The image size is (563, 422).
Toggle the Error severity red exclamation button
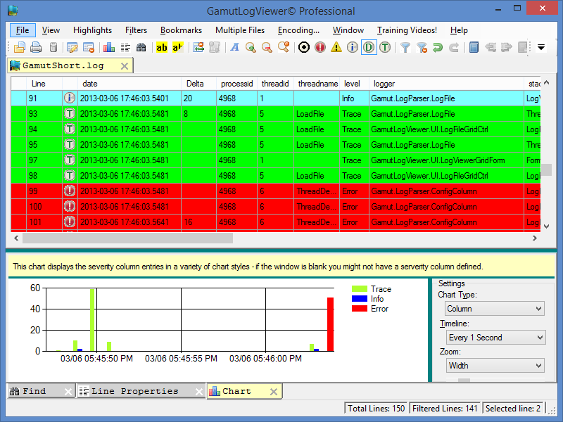[x=320, y=47]
